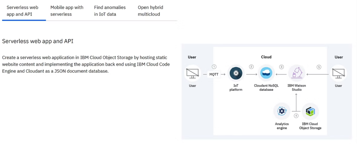Click step number 2 circle marker
Image resolution: width=357 pixels, height=144 pixels.
coord(251,67)
